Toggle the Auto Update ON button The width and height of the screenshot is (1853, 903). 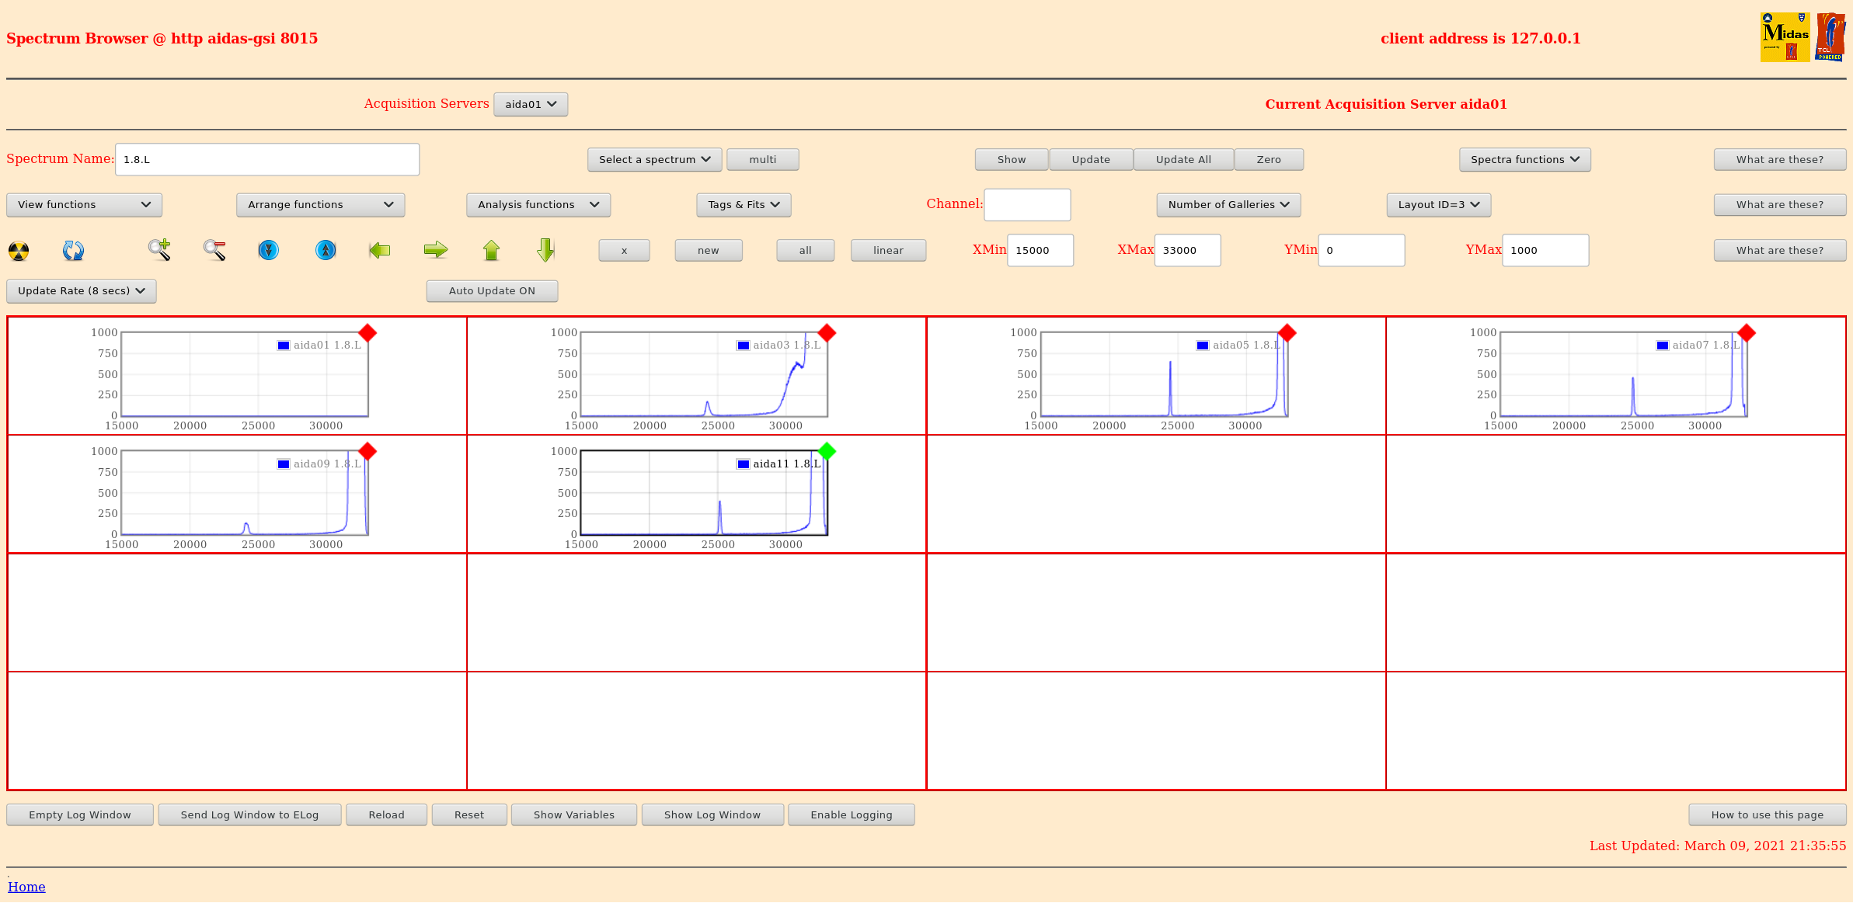[x=492, y=291]
